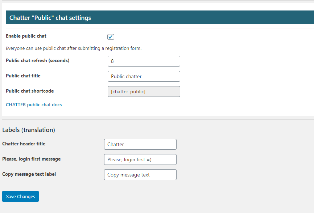Click the divider line above Labels (translation)

158,119
